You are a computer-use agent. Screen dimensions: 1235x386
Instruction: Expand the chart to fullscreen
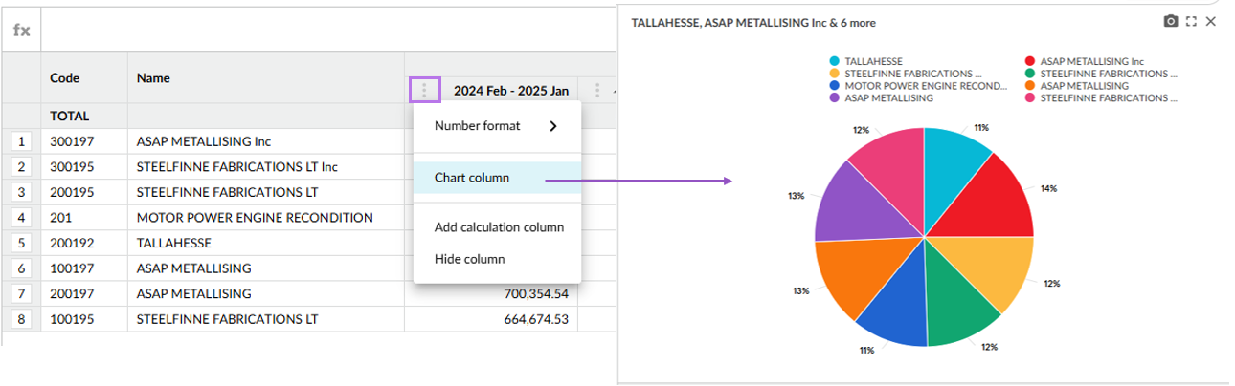1191,22
